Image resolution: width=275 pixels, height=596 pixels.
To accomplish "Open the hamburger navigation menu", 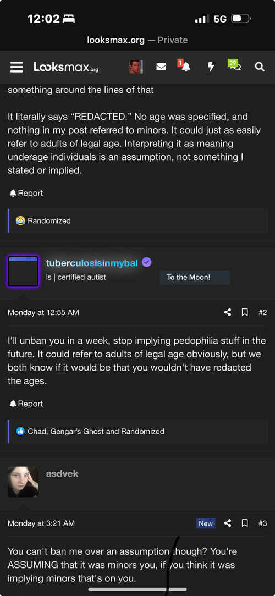I will click(x=16, y=67).
